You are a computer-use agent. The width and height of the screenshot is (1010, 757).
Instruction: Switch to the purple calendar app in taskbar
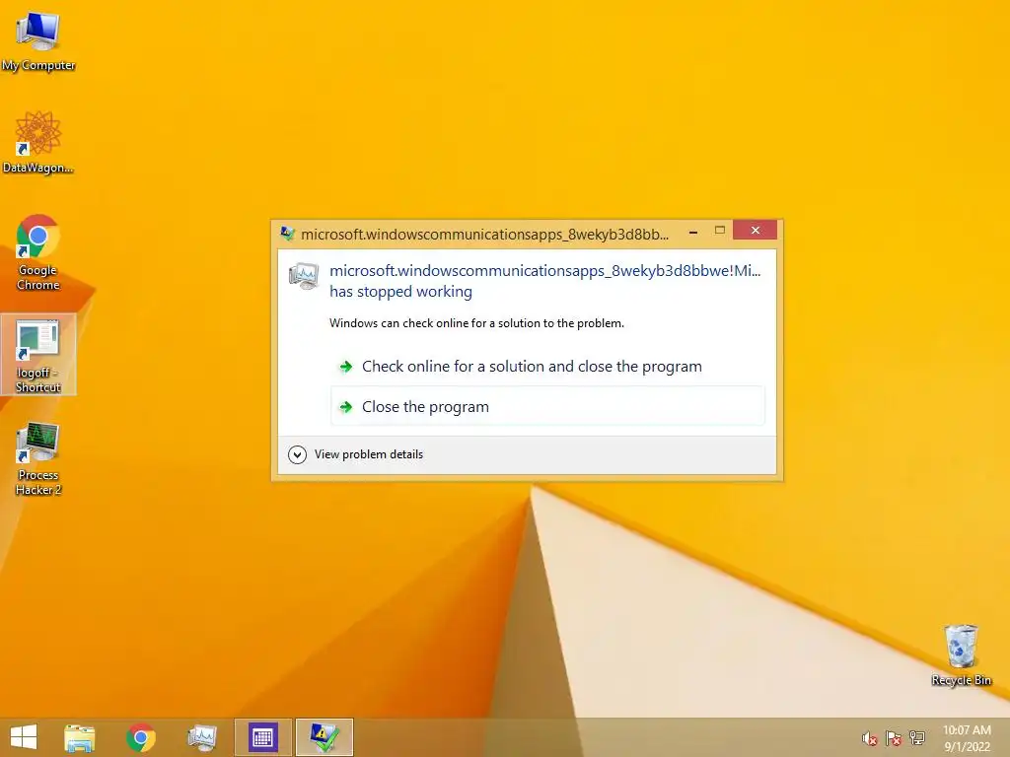tap(262, 737)
